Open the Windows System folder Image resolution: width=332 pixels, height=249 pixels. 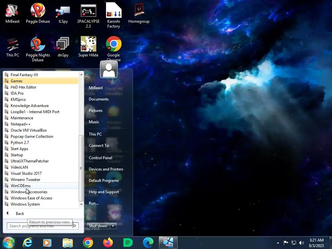(x=41, y=204)
